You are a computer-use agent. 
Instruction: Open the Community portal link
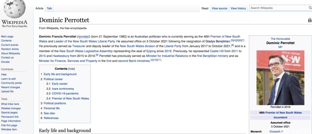[11, 83]
